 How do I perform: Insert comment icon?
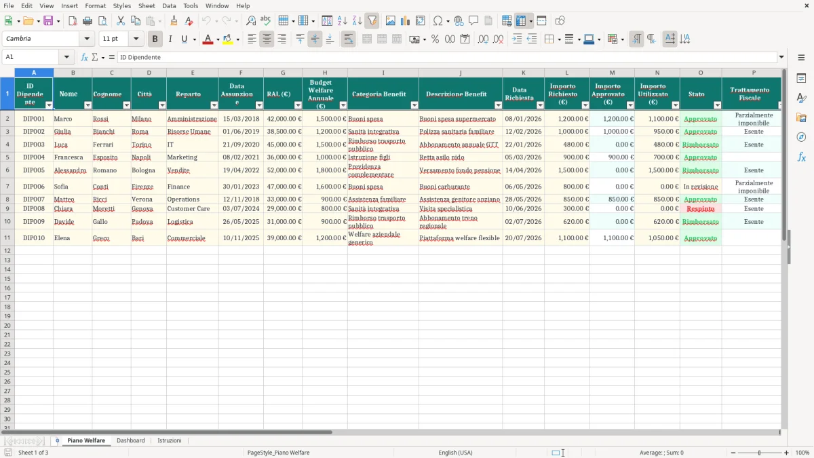473,21
